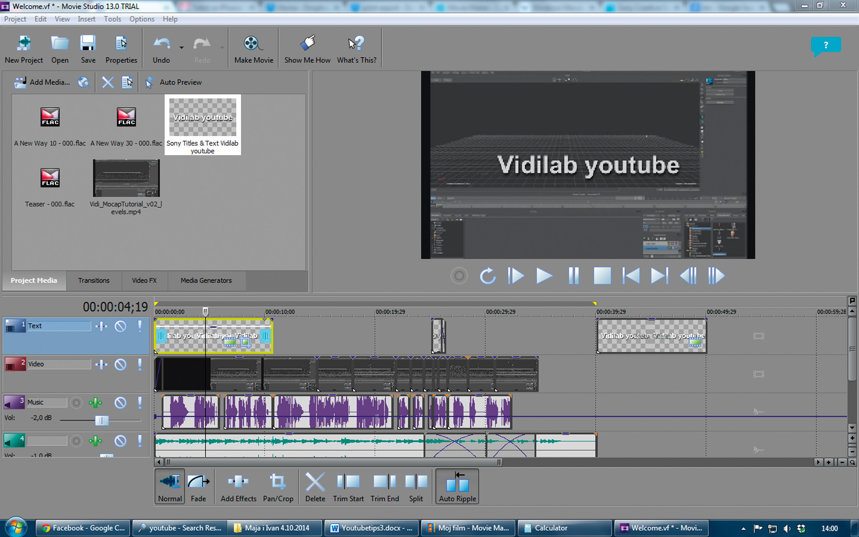
Task: Open the Options menu
Action: point(142,19)
